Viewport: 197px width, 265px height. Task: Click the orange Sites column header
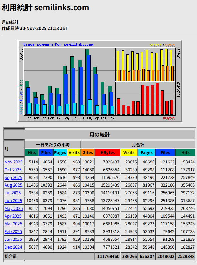click(x=88, y=152)
